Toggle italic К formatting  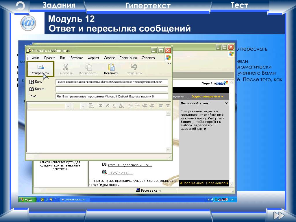click(x=107, y=106)
